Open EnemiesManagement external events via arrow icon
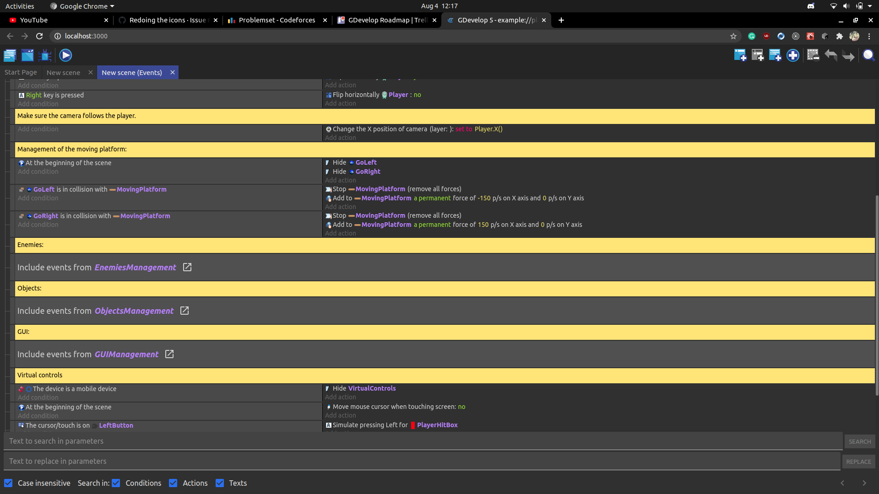The height and width of the screenshot is (494, 879). [x=187, y=267]
